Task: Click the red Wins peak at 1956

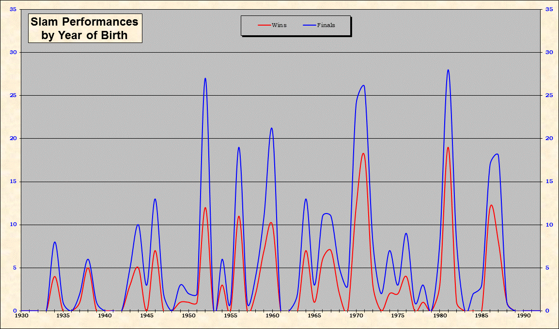Action: point(239,216)
